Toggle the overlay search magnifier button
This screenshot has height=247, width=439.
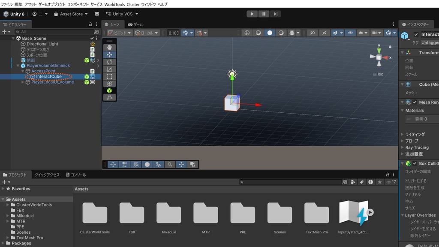170,164
